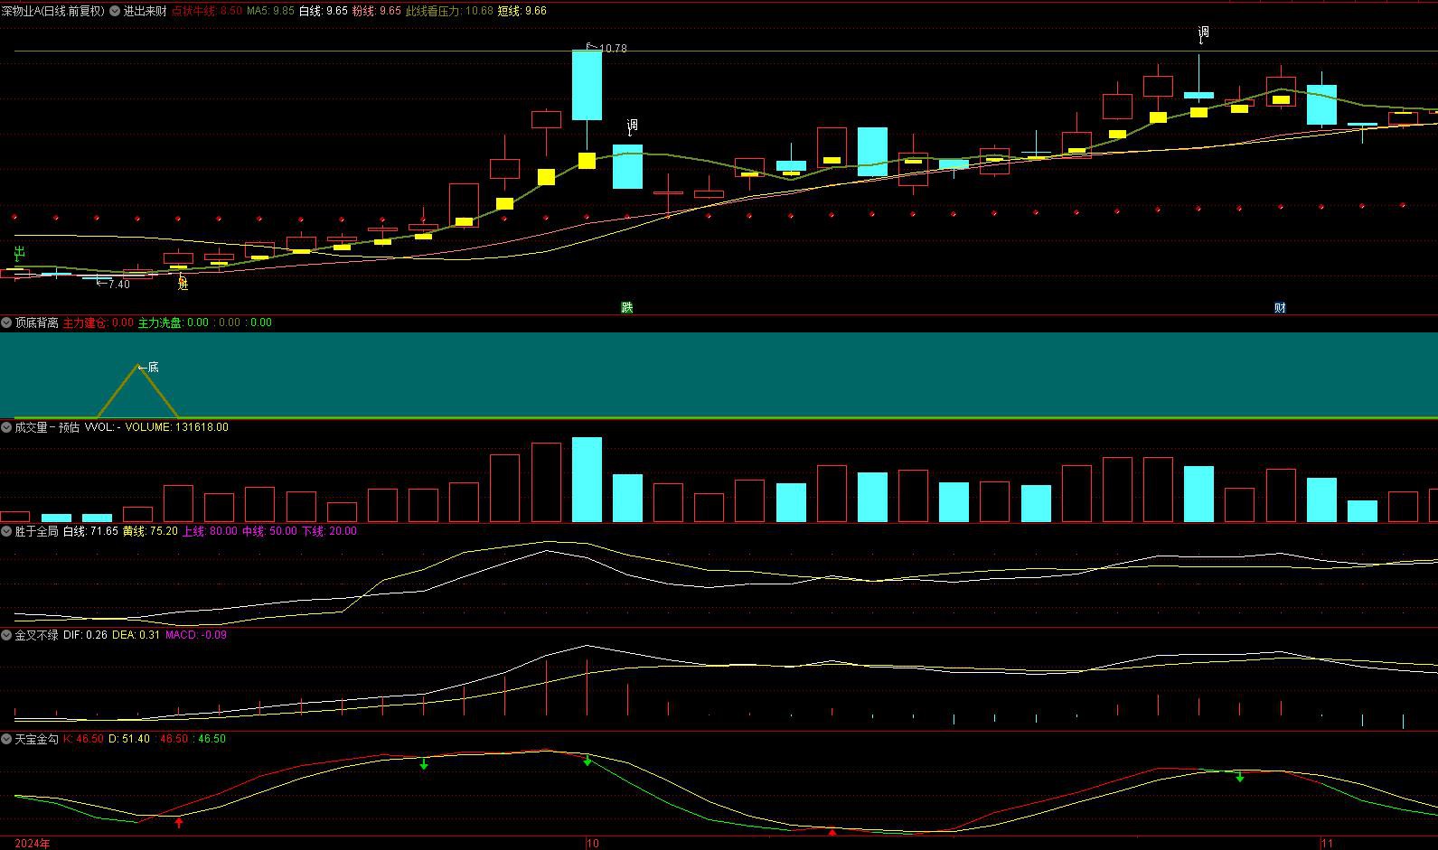Click the 点状牛线: 8.50 value
This screenshot has height=850, width=1438.
tap(207, 11)
